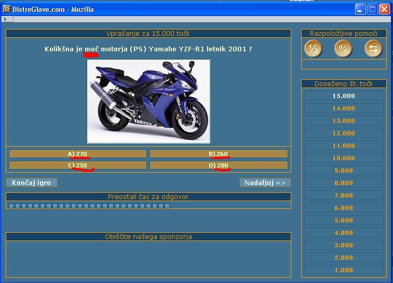The width and height of the screenshot is (393, 283).
Task: Select the 1.000 points level
Action: pyautogui.click(x=344, y=270)
